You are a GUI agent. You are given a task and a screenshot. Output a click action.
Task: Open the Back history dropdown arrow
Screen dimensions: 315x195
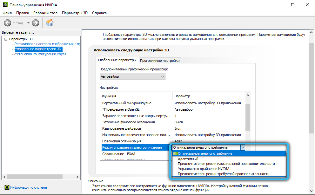click(28, 23)
